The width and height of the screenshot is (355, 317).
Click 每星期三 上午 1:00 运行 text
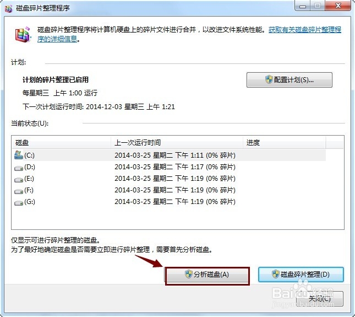[60, 93]
